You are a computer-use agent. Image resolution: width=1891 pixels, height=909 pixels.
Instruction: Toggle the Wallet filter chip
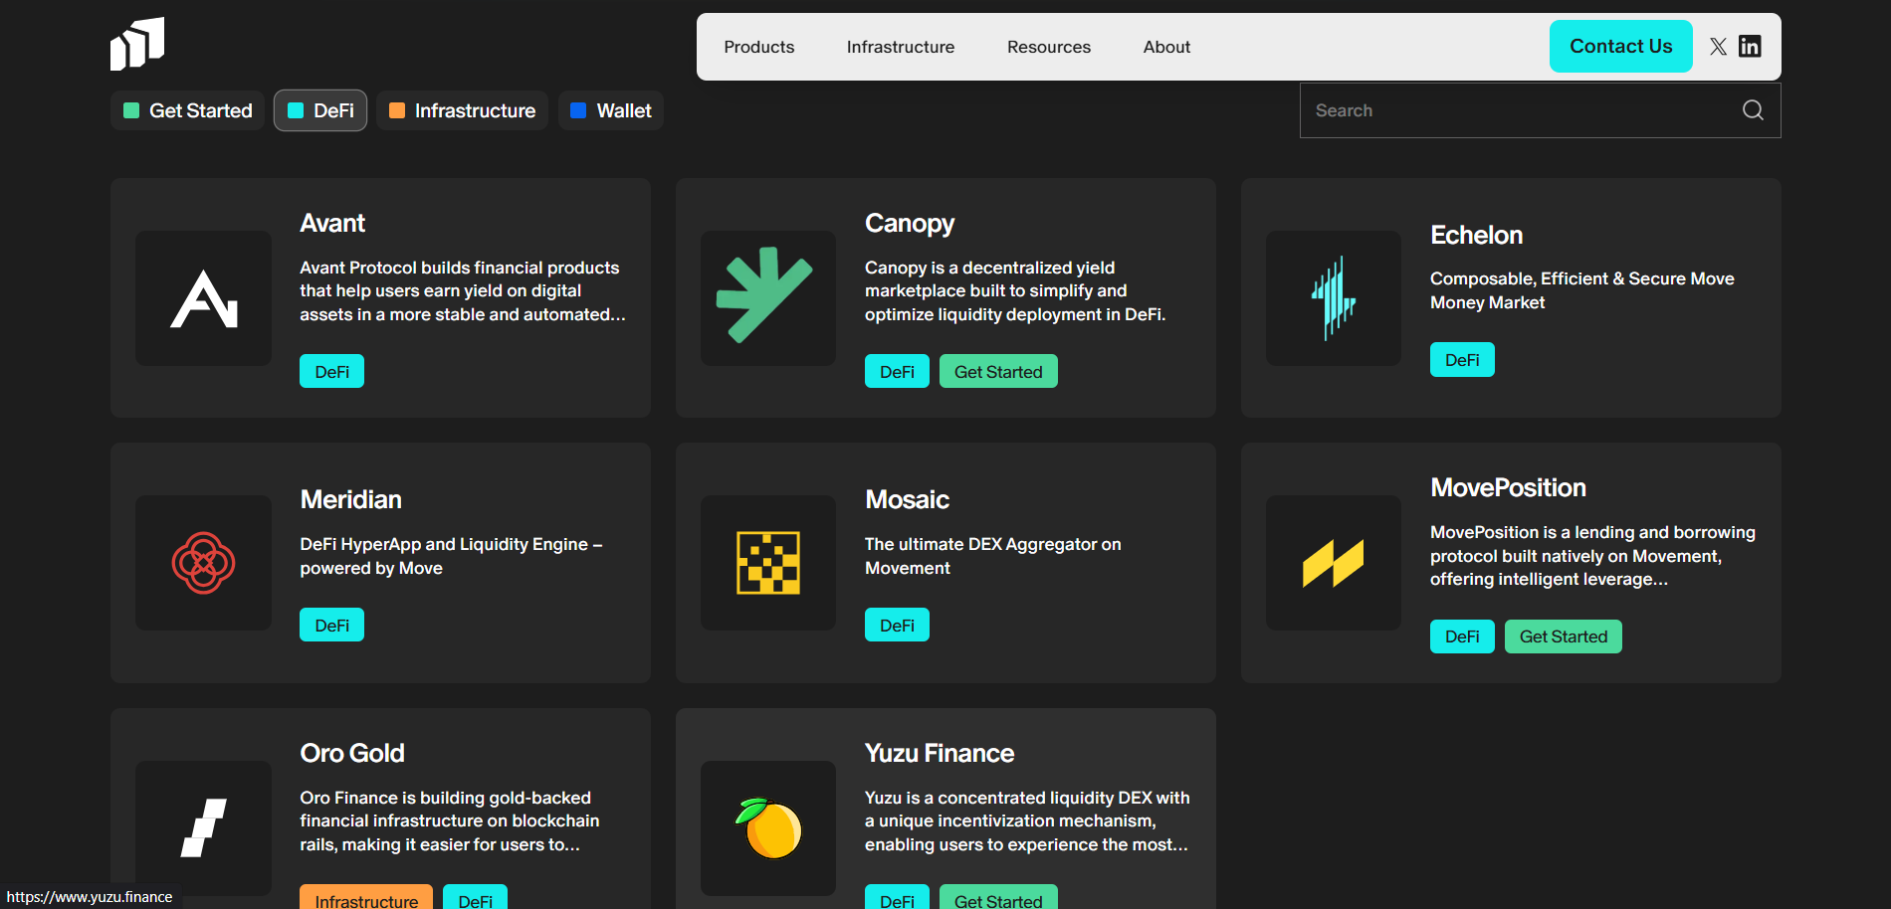pyautogui.click(x=611, y=110)
